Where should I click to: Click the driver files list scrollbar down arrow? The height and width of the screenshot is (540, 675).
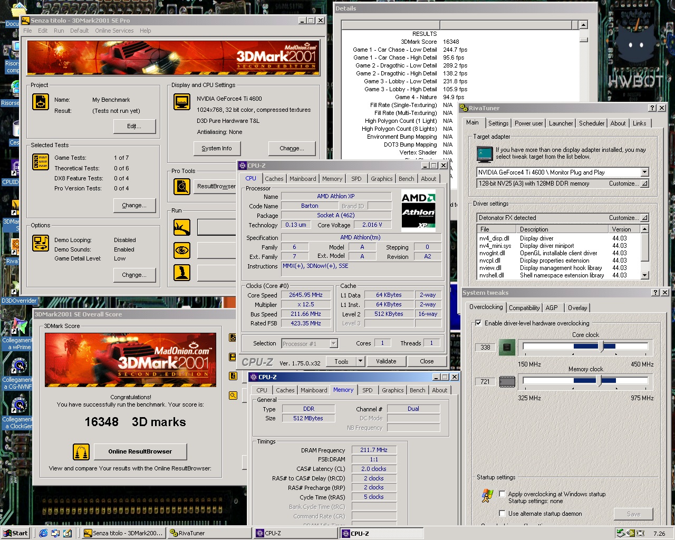click(x=644, y=275)
